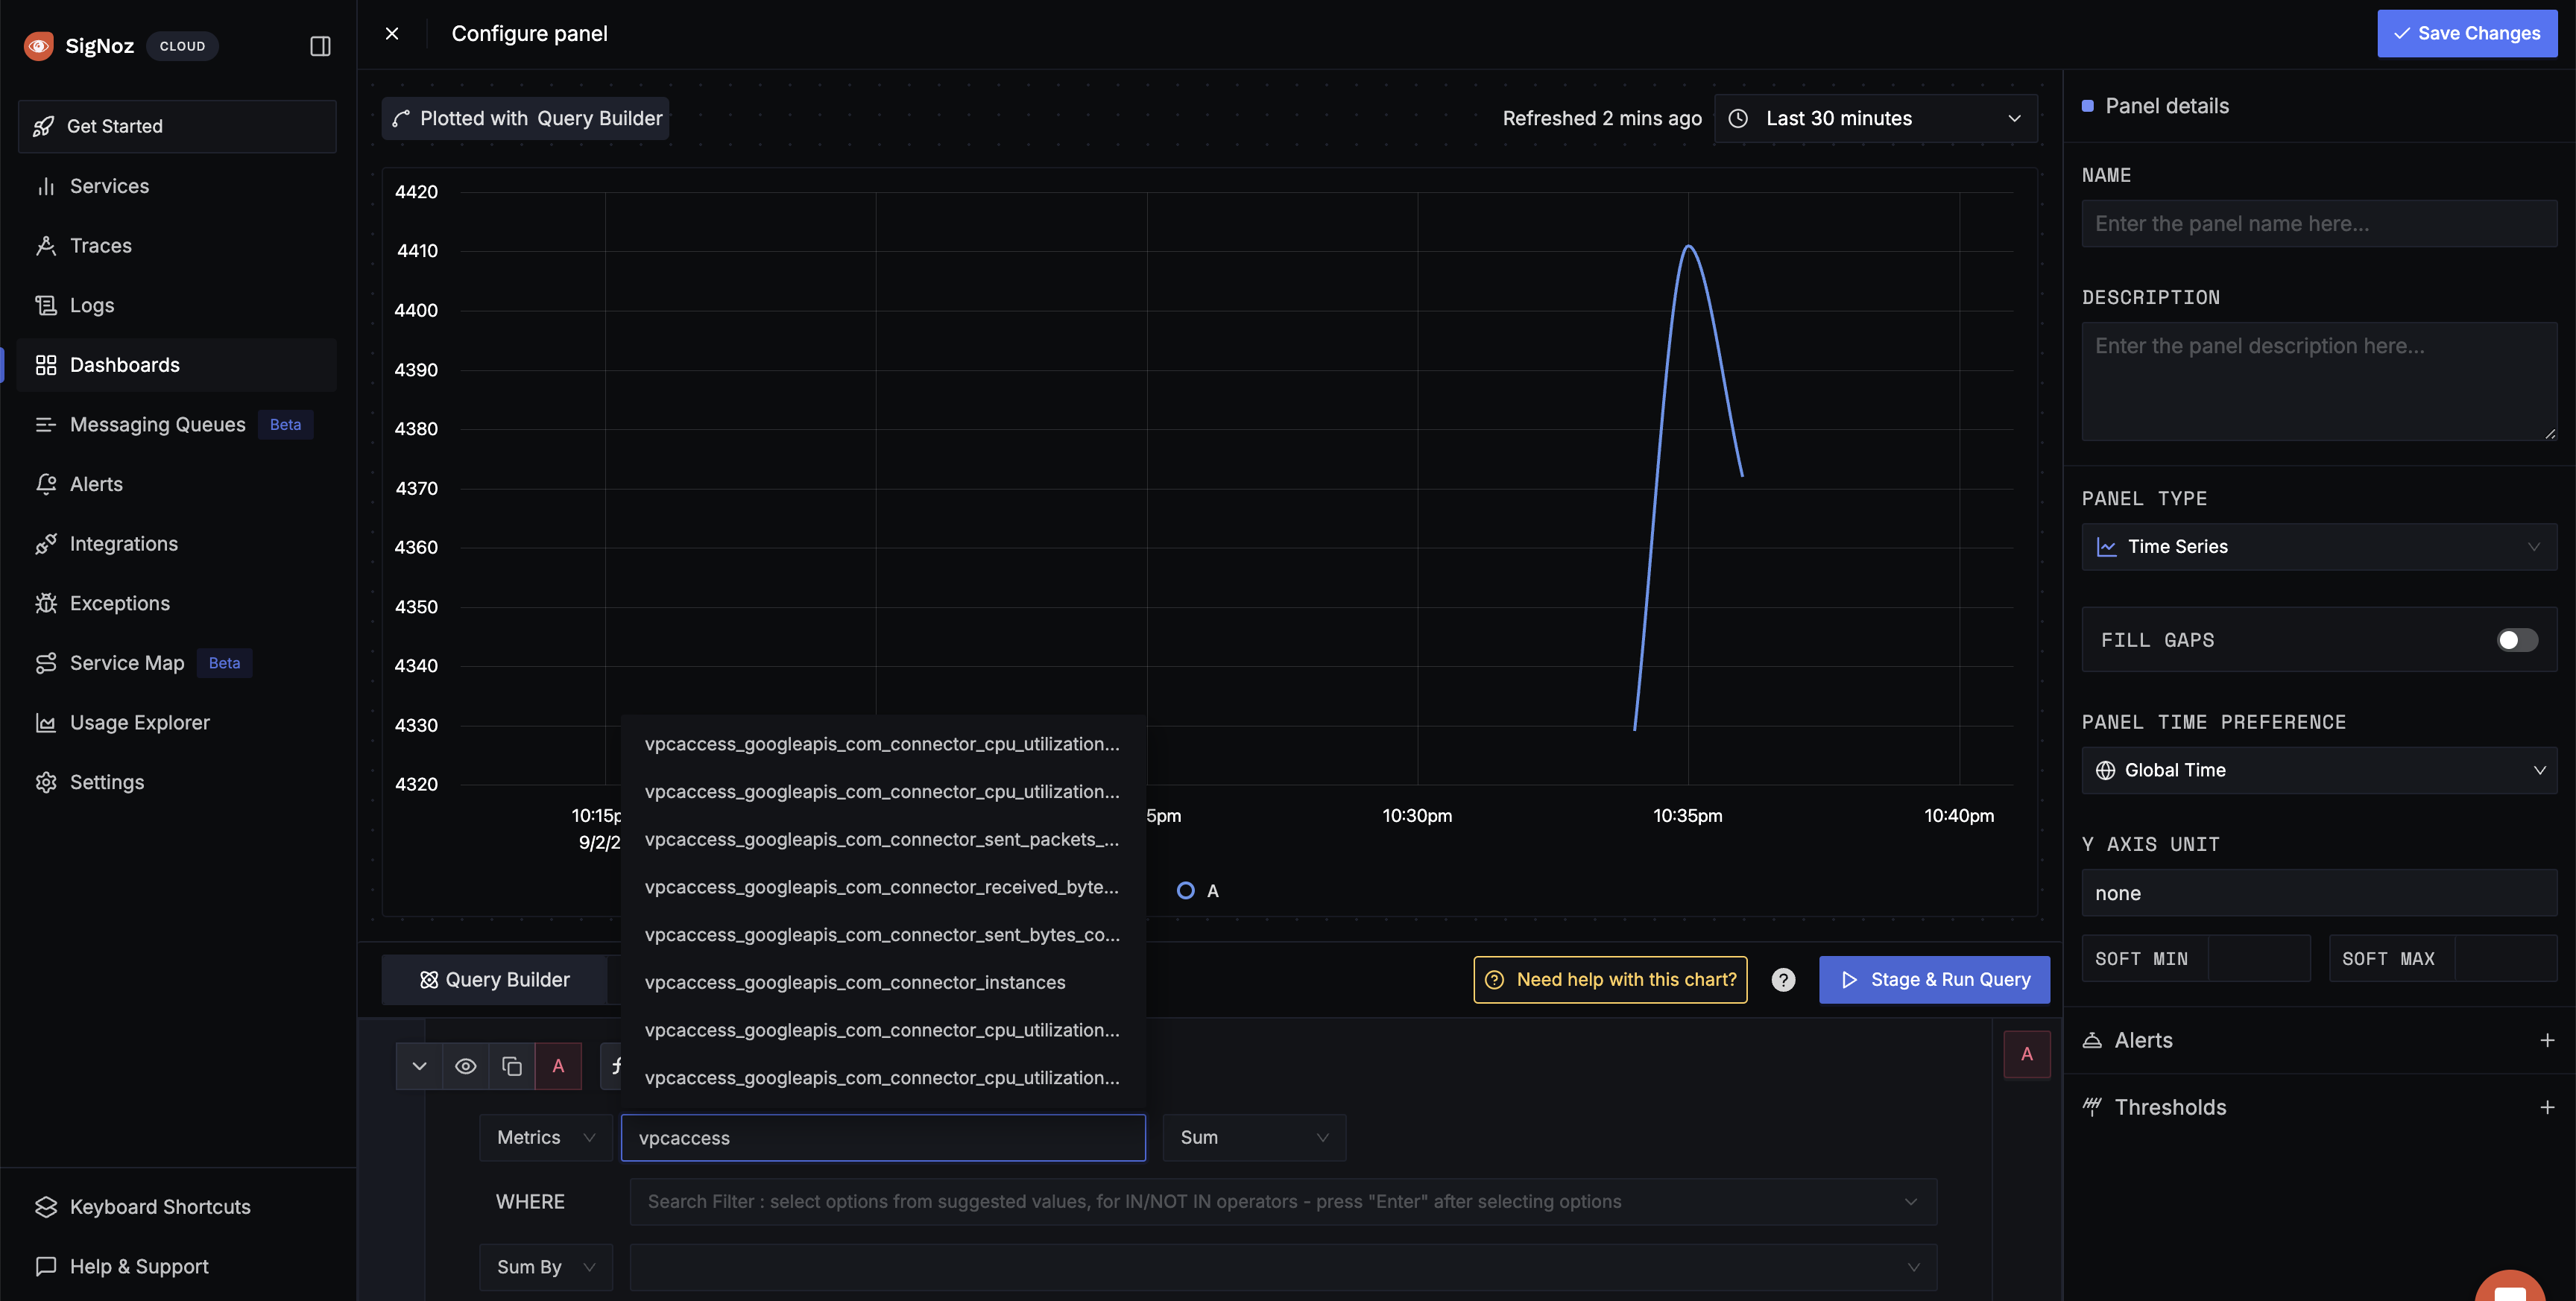Toggle legend series A in chart
The image size is (2576, 1301).
(x=1197, y=891)
